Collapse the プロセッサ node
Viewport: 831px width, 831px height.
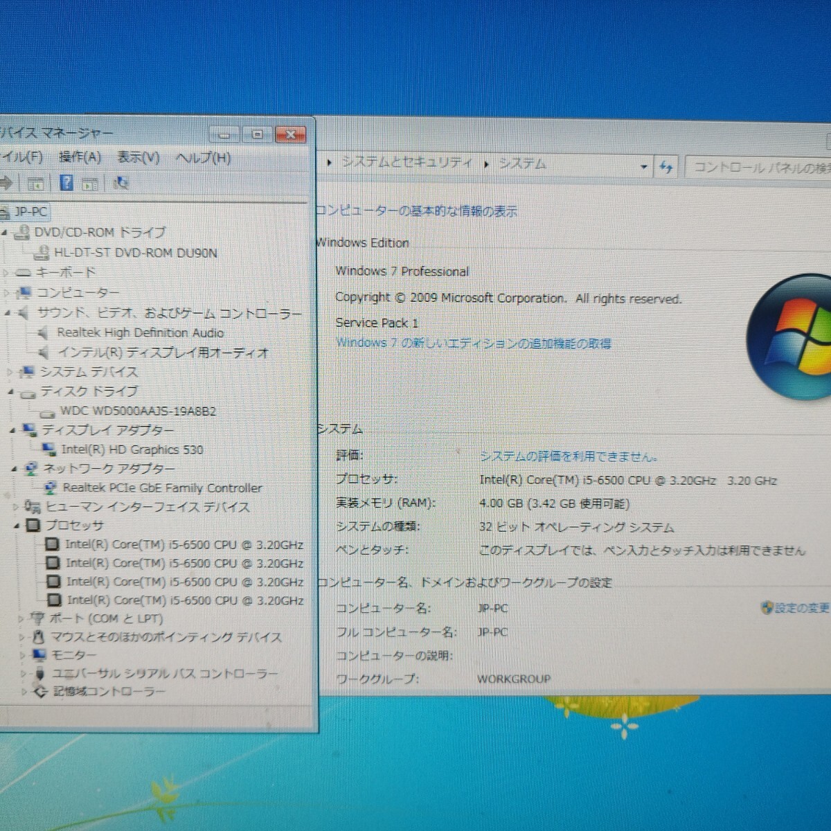pos(17,526)
